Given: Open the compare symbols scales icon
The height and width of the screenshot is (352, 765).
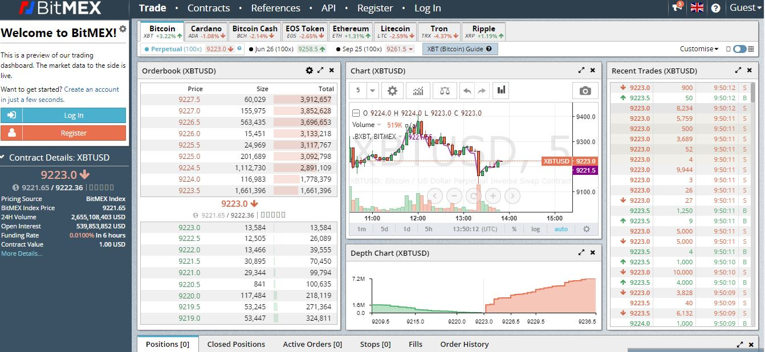Looking at the screenshot, I should [445, 91].
